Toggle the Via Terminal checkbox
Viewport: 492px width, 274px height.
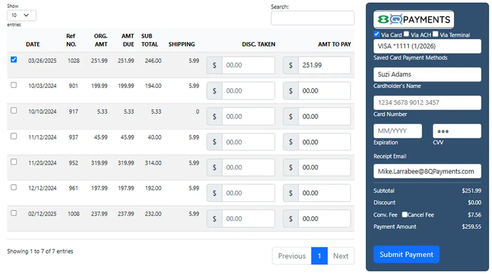[435, 34]
